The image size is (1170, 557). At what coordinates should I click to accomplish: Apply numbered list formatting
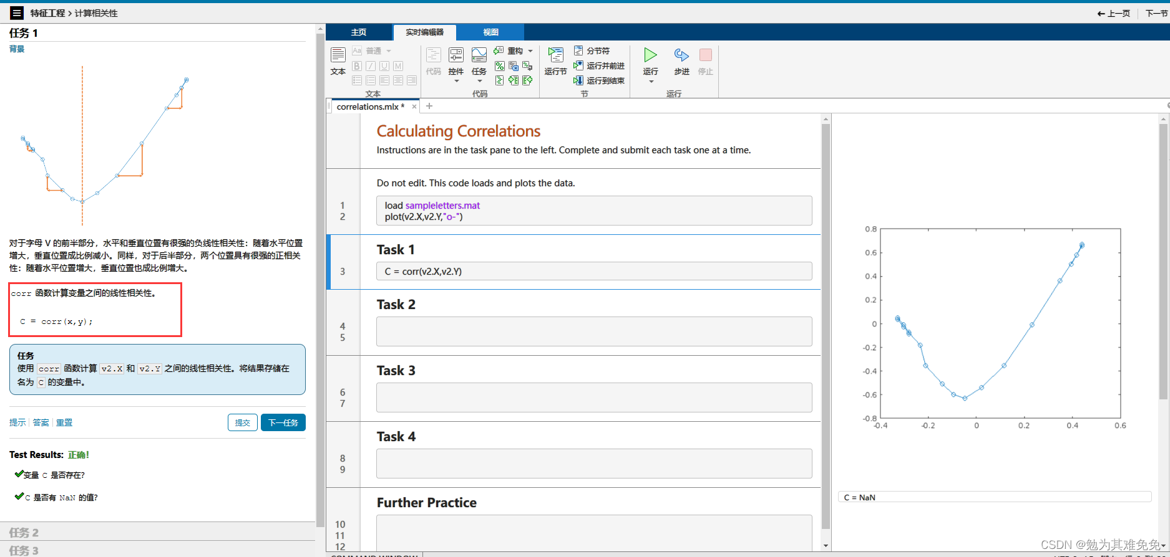pos(371,80)
